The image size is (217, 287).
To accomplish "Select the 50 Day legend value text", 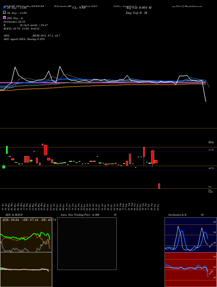I will (x=17, y=13).
